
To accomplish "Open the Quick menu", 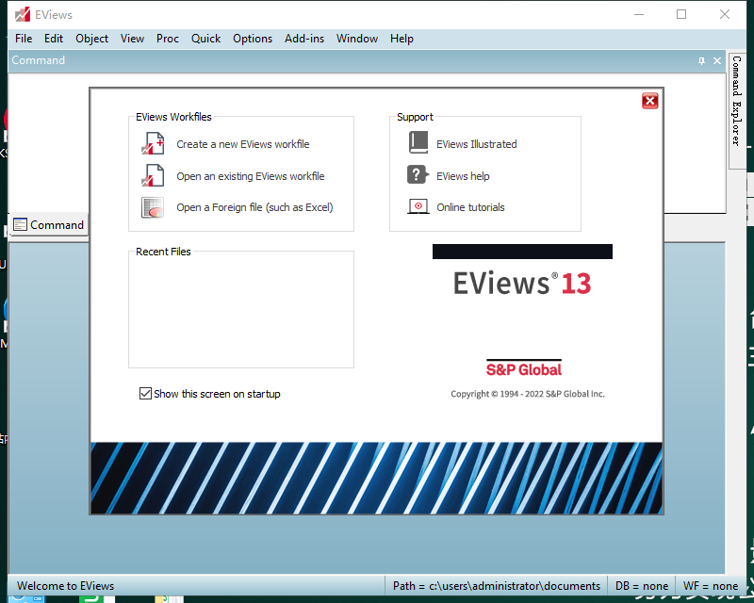I will (x=205, y=39).
